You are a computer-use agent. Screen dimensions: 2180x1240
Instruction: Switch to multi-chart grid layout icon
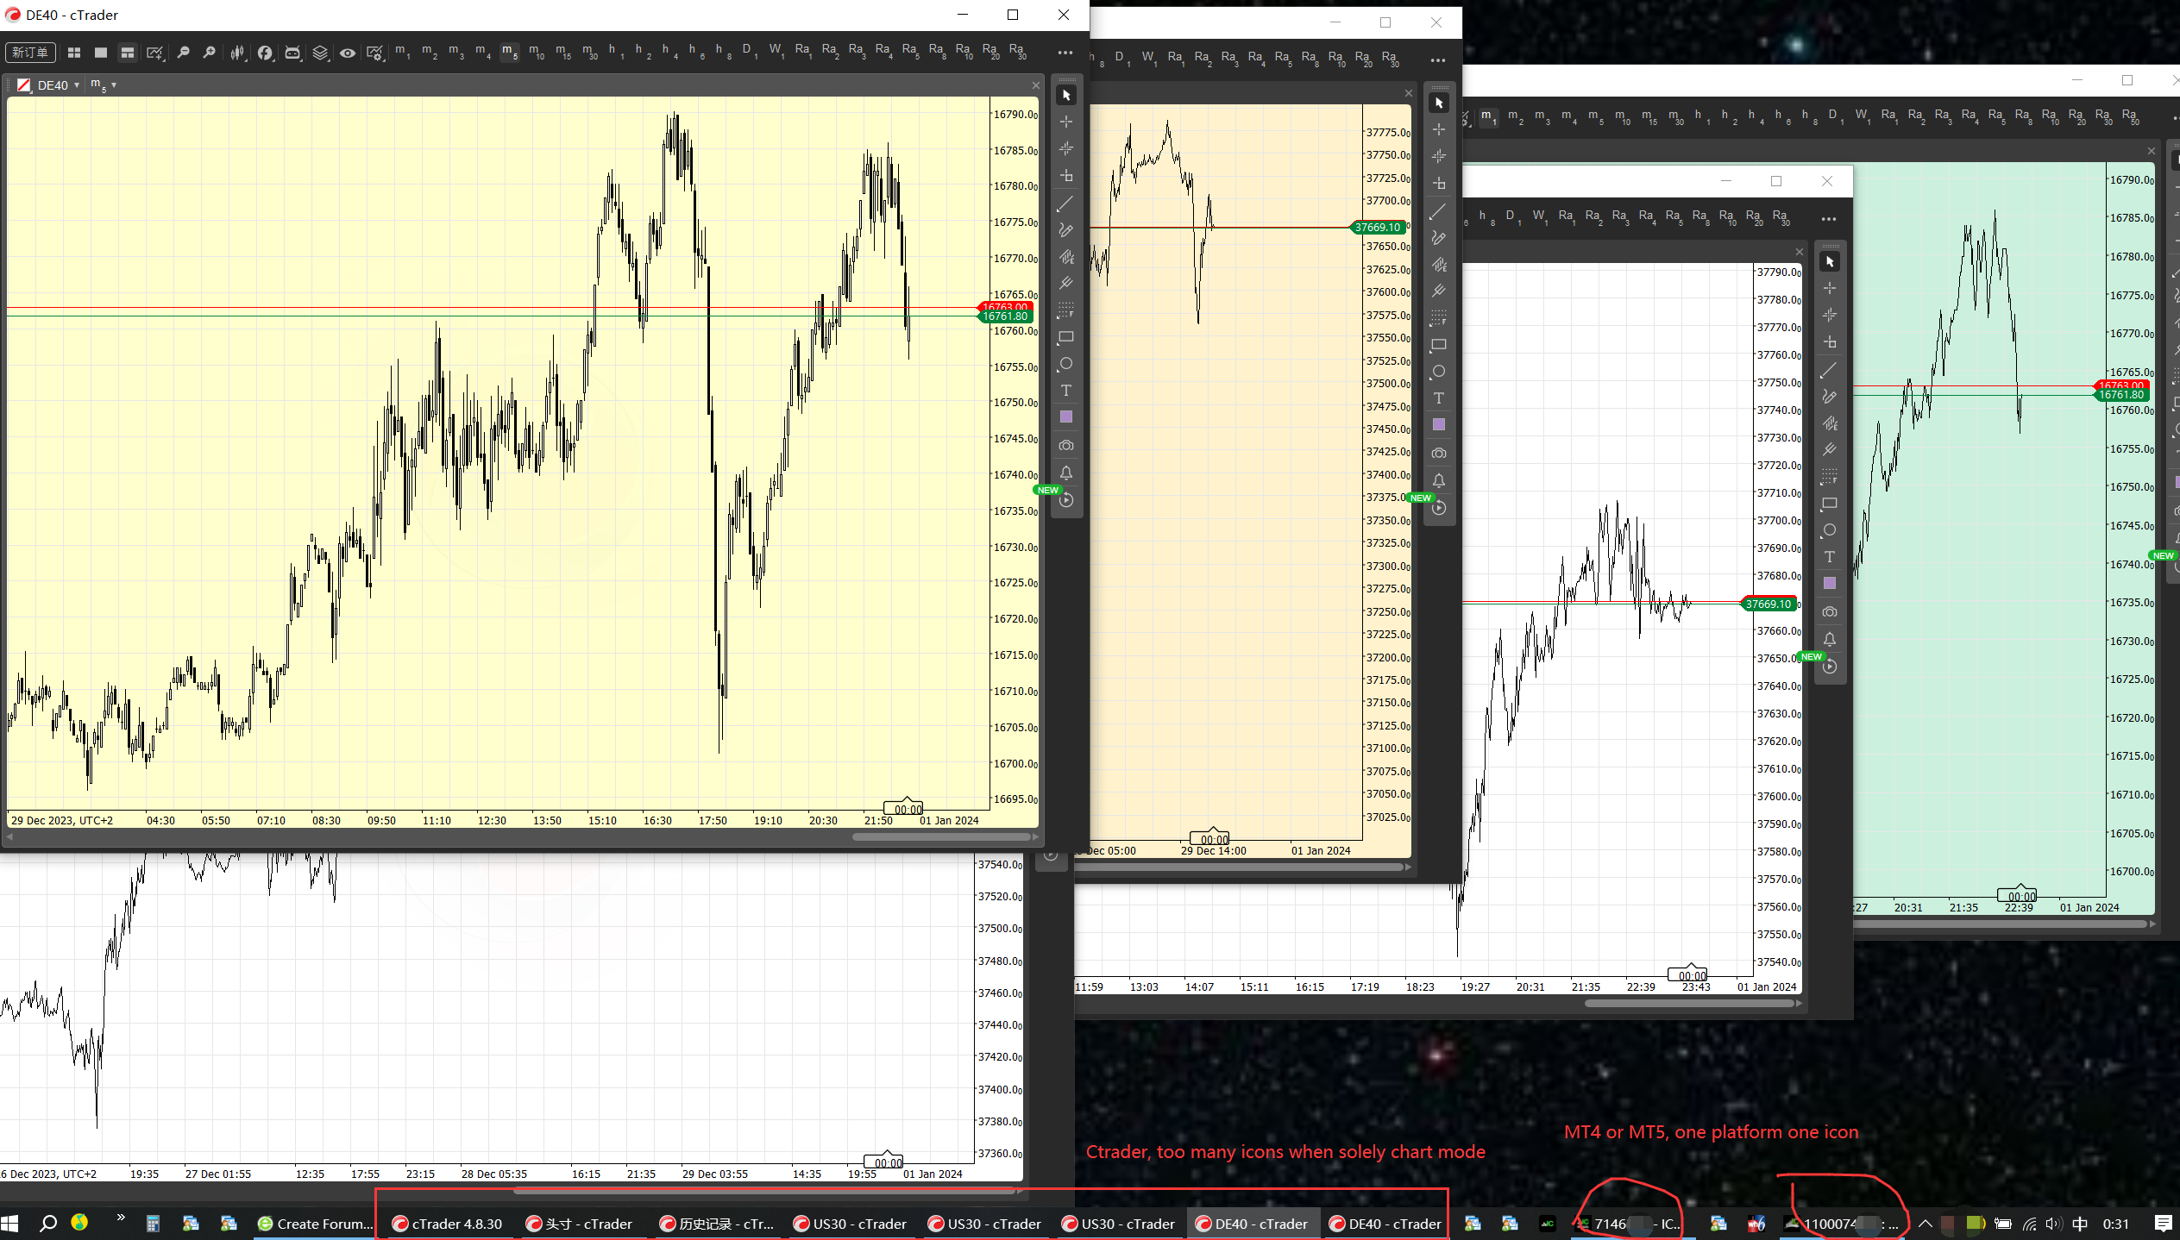point(74,53)
